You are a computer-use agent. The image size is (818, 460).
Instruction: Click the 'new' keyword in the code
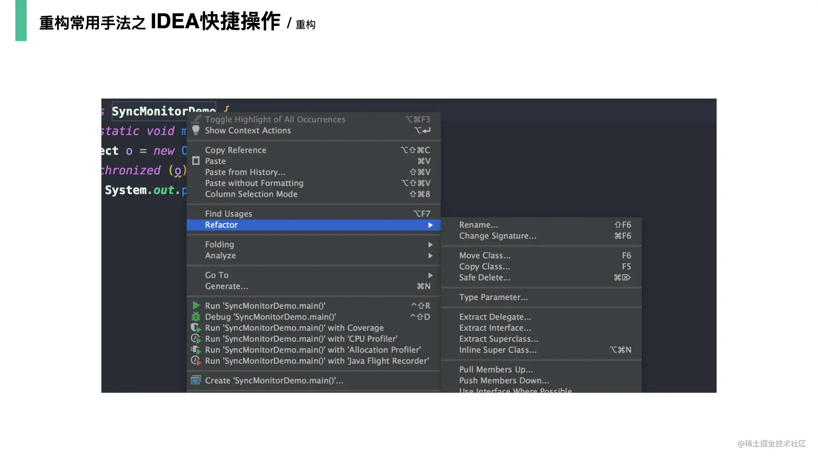164,151
